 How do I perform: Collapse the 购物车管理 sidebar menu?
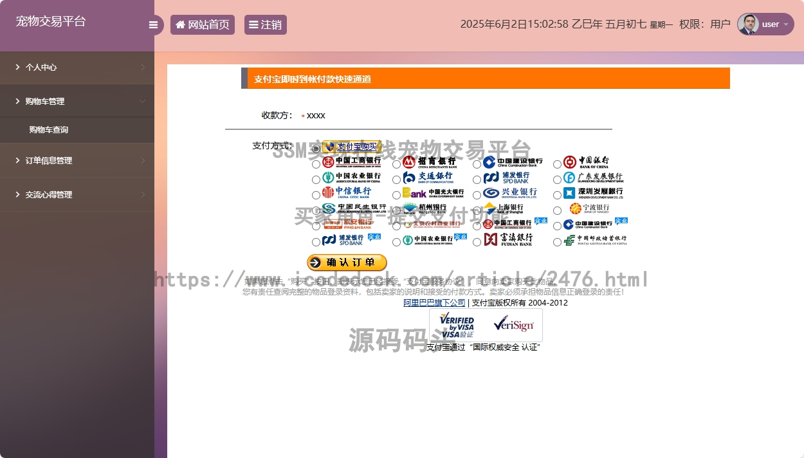[x=77, y=101]
